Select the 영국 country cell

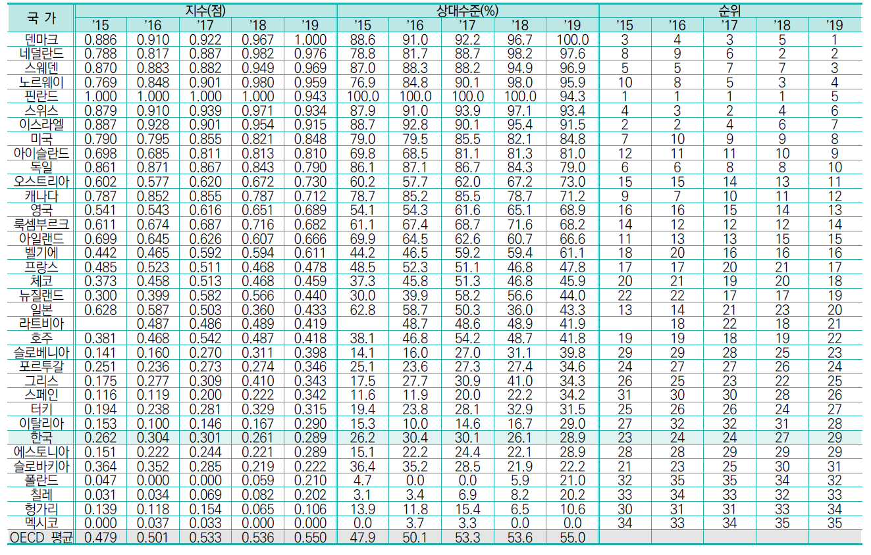click(41, 210)
